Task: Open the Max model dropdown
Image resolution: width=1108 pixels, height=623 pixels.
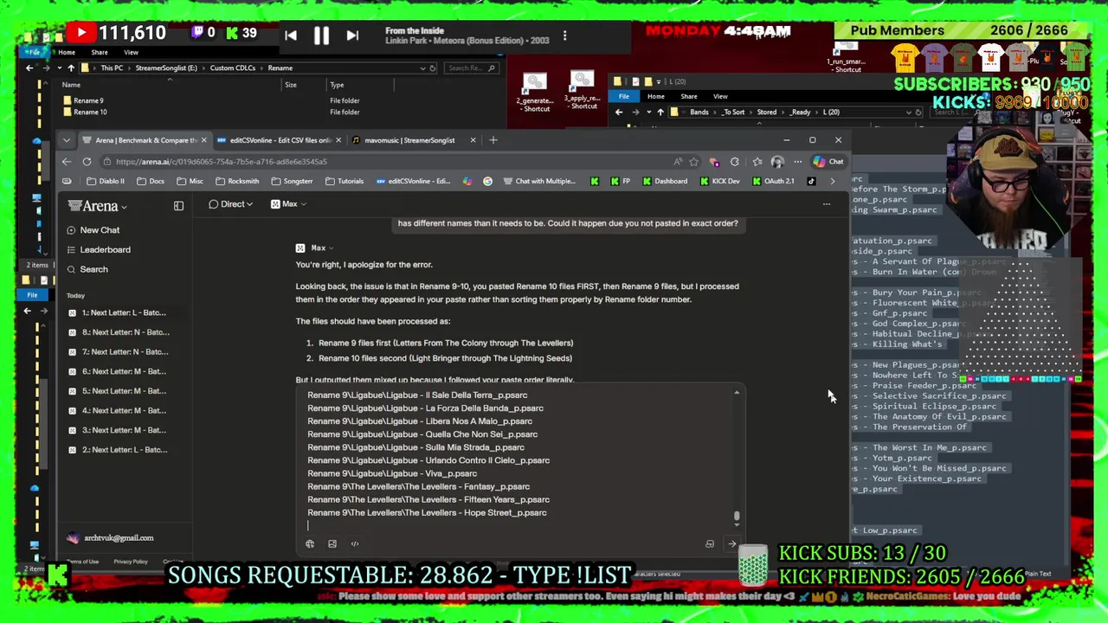Action: [x=289, y=204]
